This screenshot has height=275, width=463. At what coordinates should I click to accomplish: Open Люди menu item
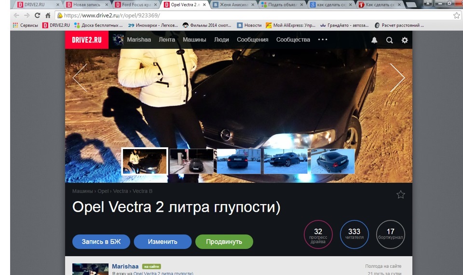point(221,40)
